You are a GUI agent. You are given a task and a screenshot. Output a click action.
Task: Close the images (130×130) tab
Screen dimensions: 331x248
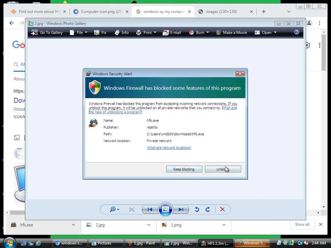coord(251,12)
